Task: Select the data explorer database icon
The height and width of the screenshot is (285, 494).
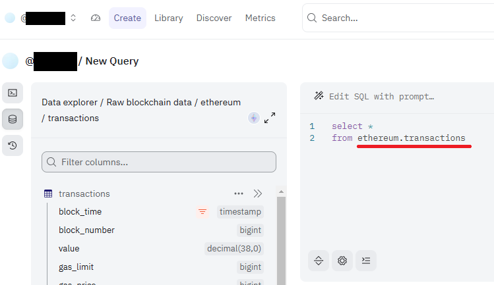Action: point(13,119)
